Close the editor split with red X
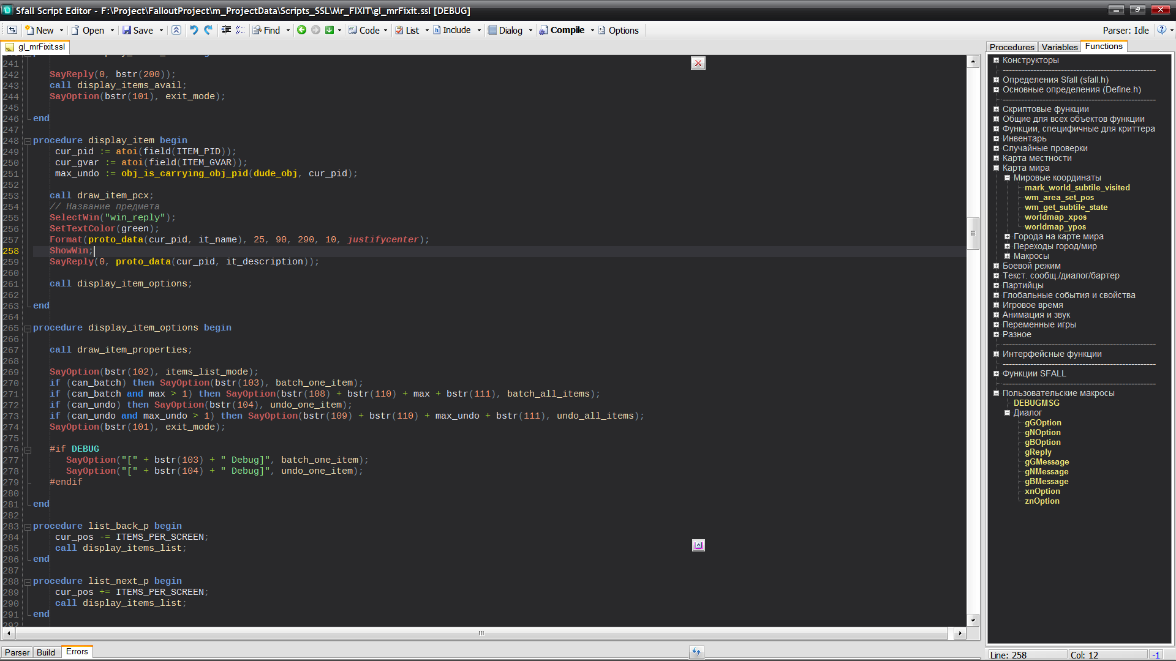This screenshot has height=661, width=1176. click(x=698, y=63)
